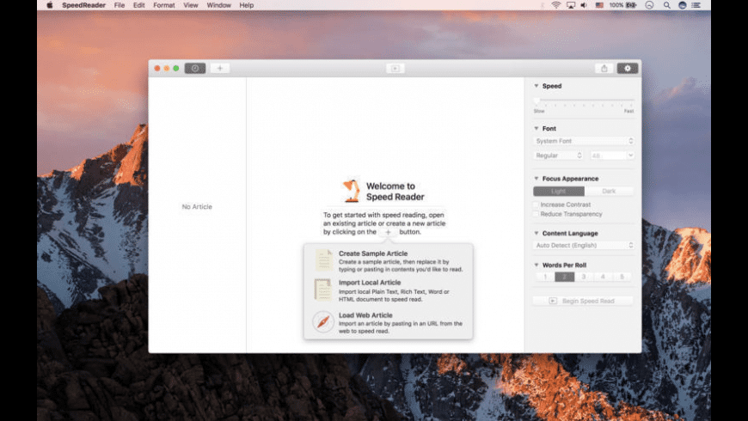Screen dimensions: 748x421
Task: Choose Create Sample Article option
Action: 389,261
